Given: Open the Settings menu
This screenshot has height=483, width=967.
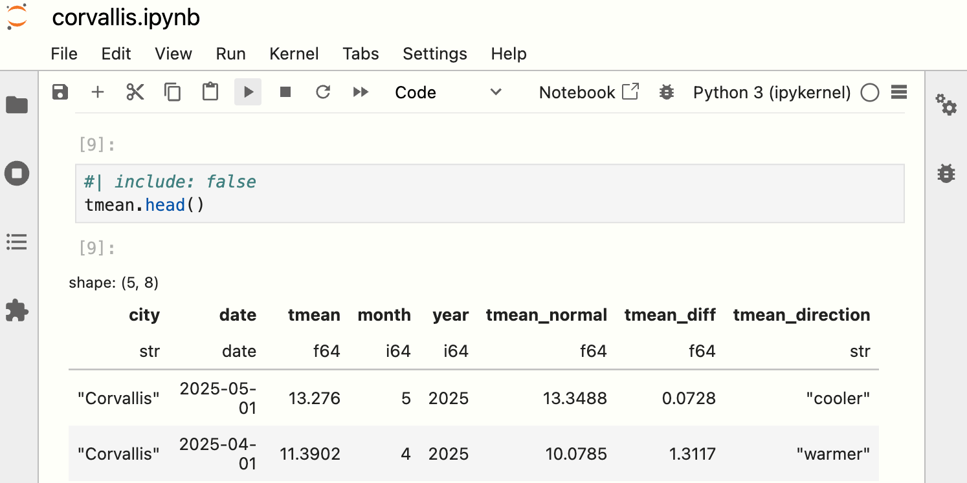Looking at the screenshot, I should [x=434, y=54].
